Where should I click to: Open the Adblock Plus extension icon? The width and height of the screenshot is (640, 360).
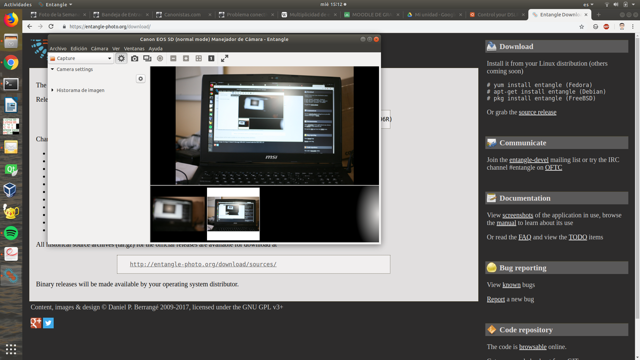606,26
